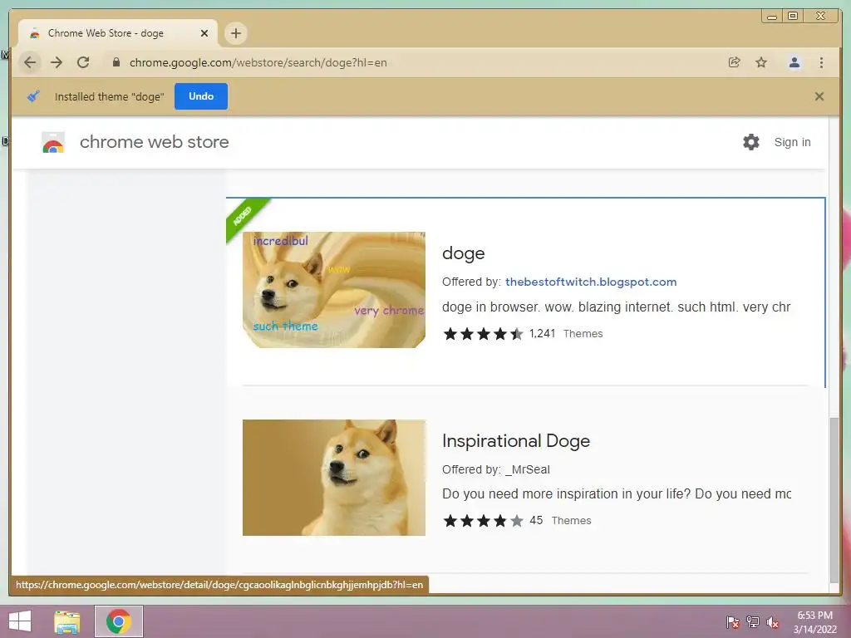Click the address bar URL
This screenshot has height=638, width=851.
pos(258,62)
